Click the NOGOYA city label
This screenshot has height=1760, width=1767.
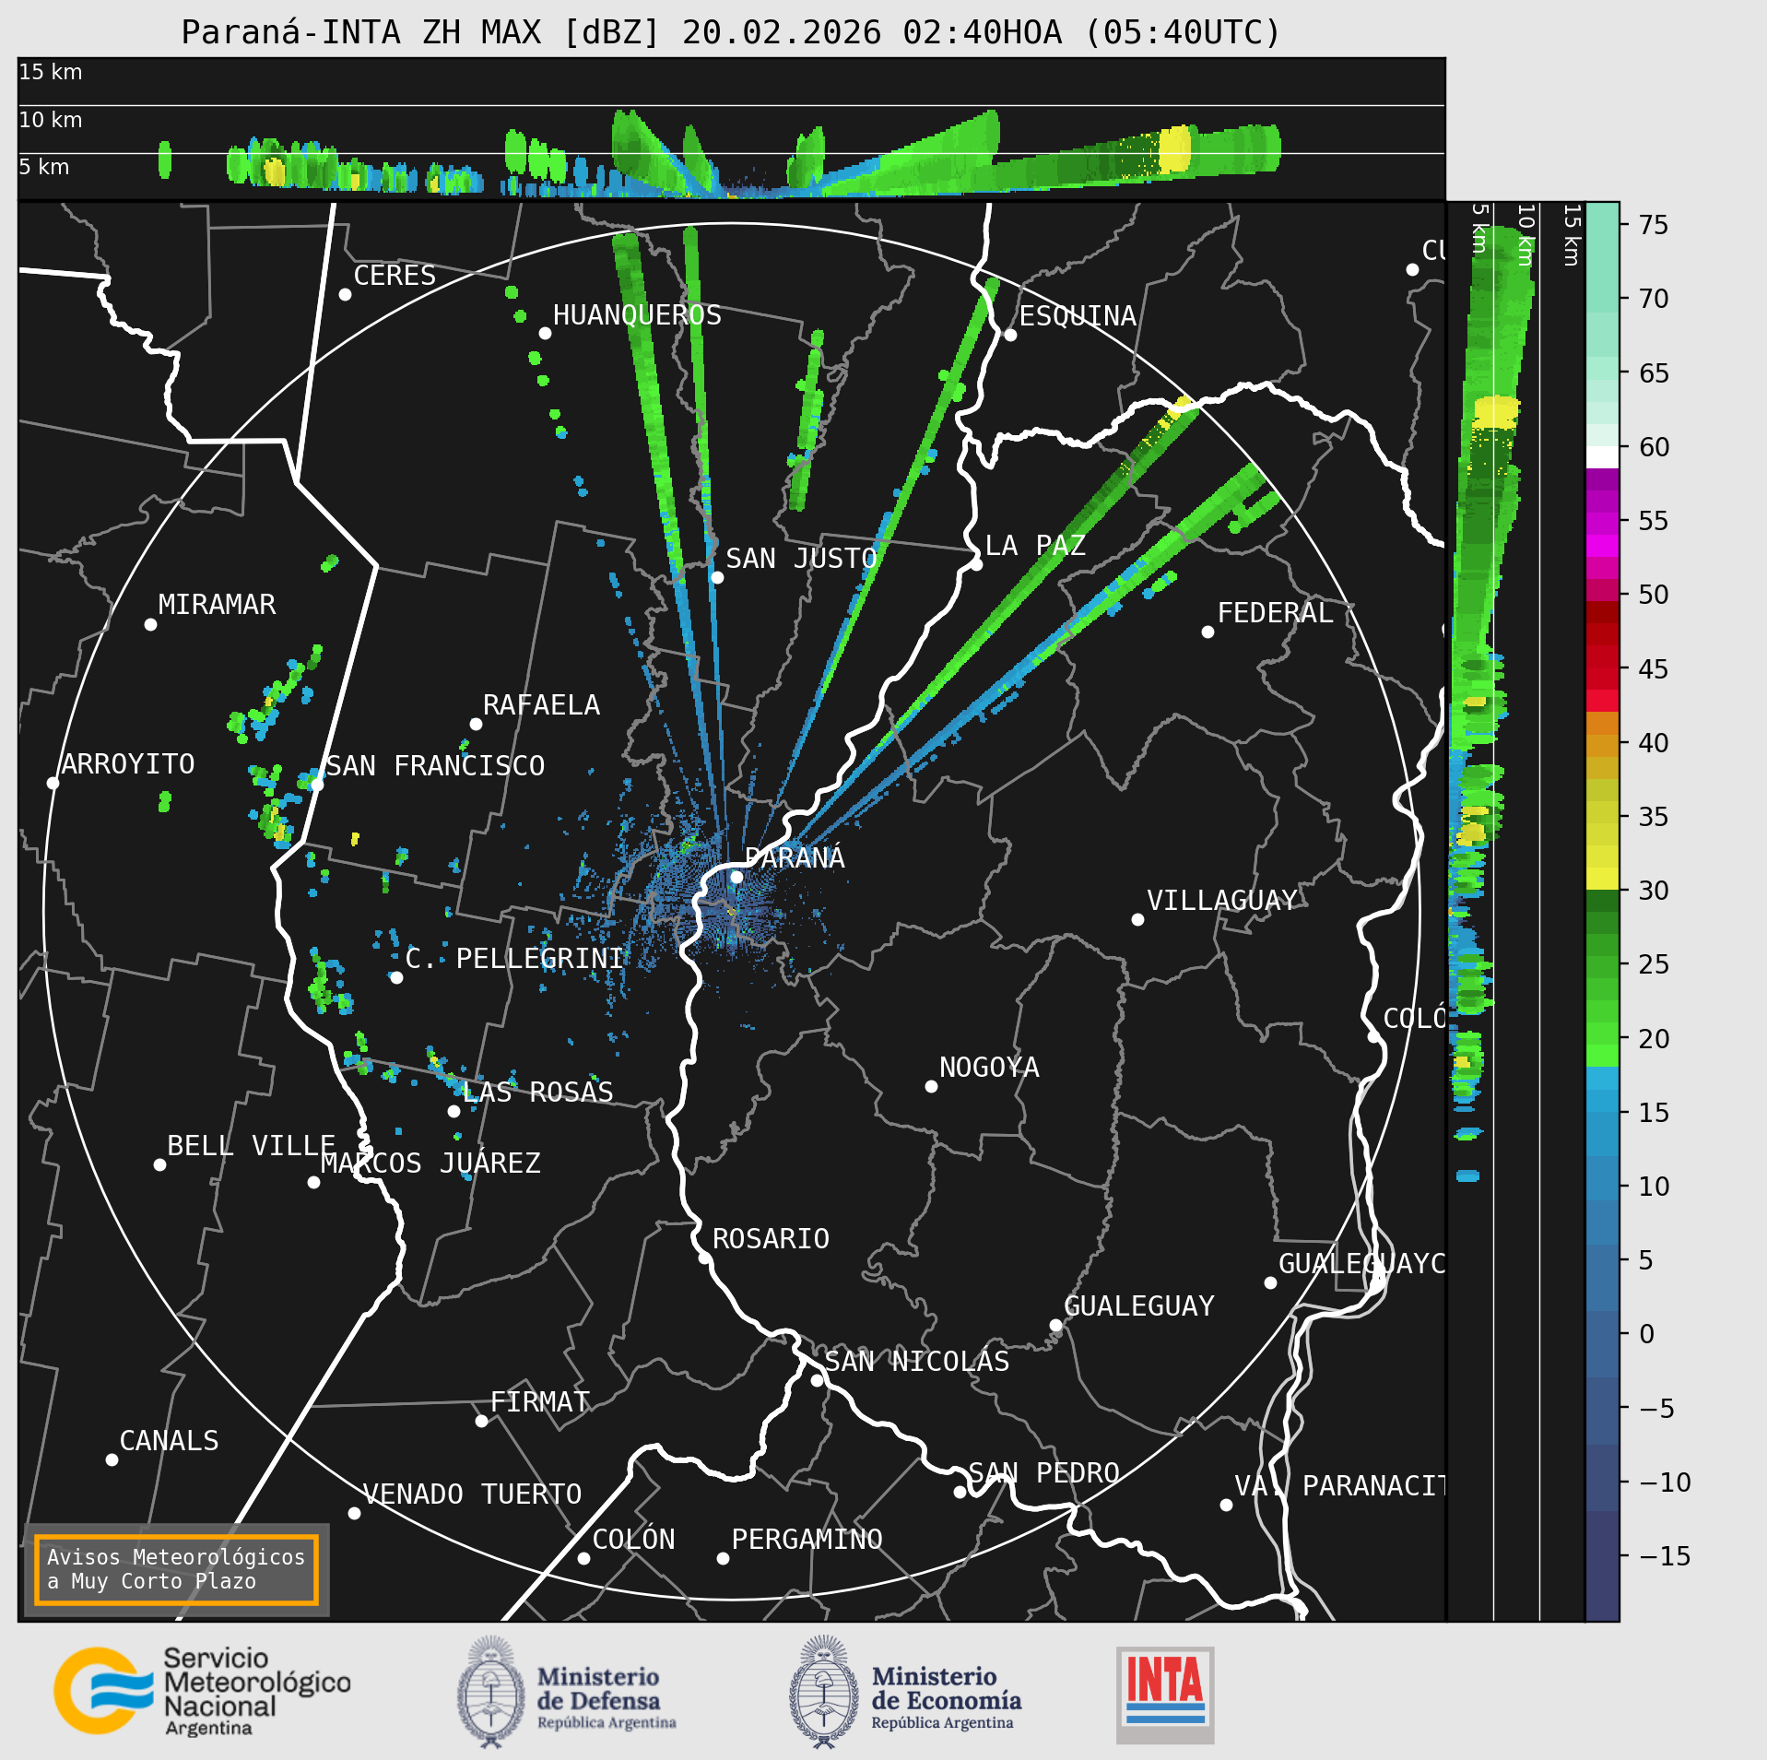pos(989,1067)
